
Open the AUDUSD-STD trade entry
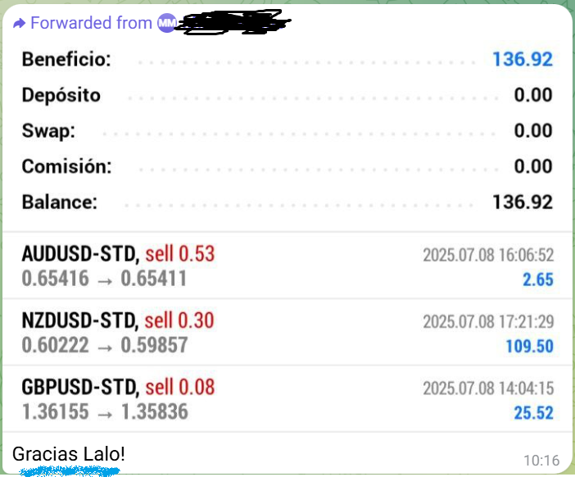[x=287, y=266]
